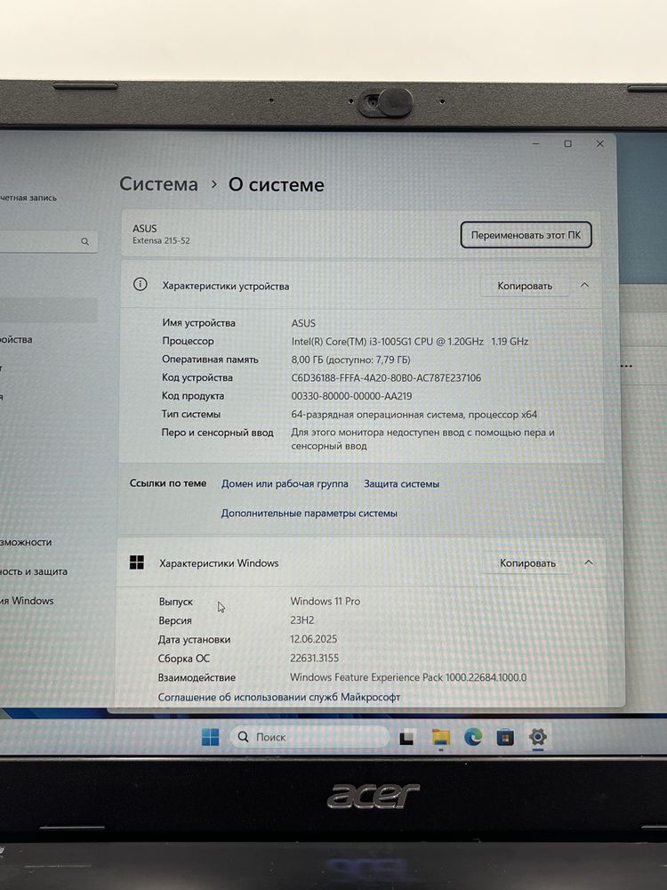This screenshot has height=890, width=667.
Task: Click the RAM value 8,00 ГБ
Action: coord(350,360)
